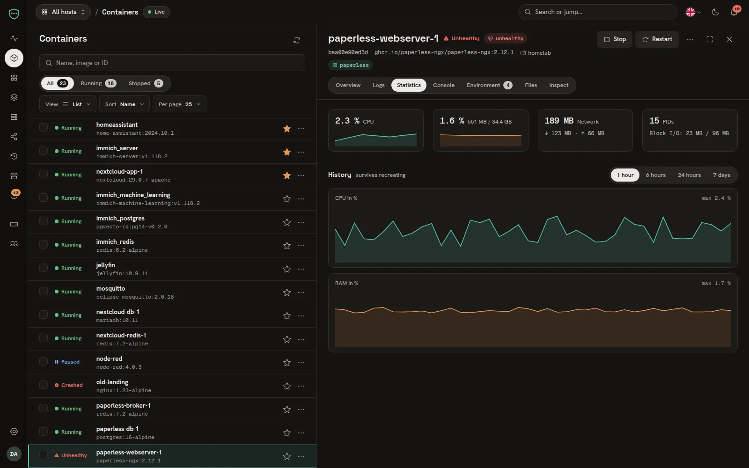Click the Name, image or ID filter field
Viewport: 749px width, 468px height.
[172, 63]
